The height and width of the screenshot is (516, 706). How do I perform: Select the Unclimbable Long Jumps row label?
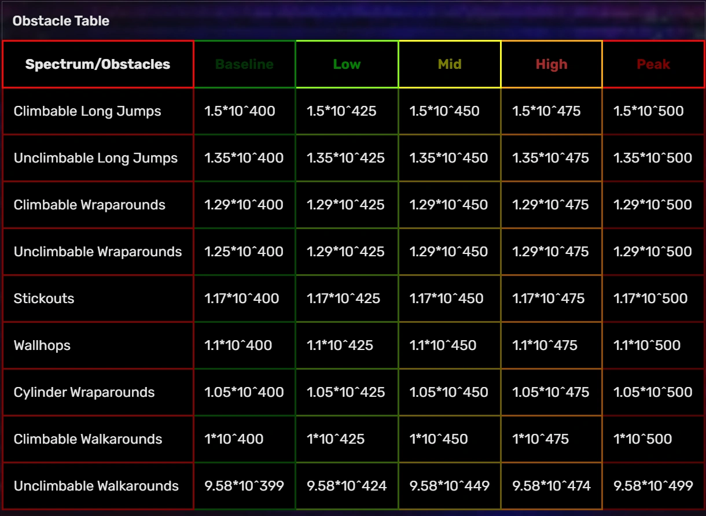[x=95, y=158]
